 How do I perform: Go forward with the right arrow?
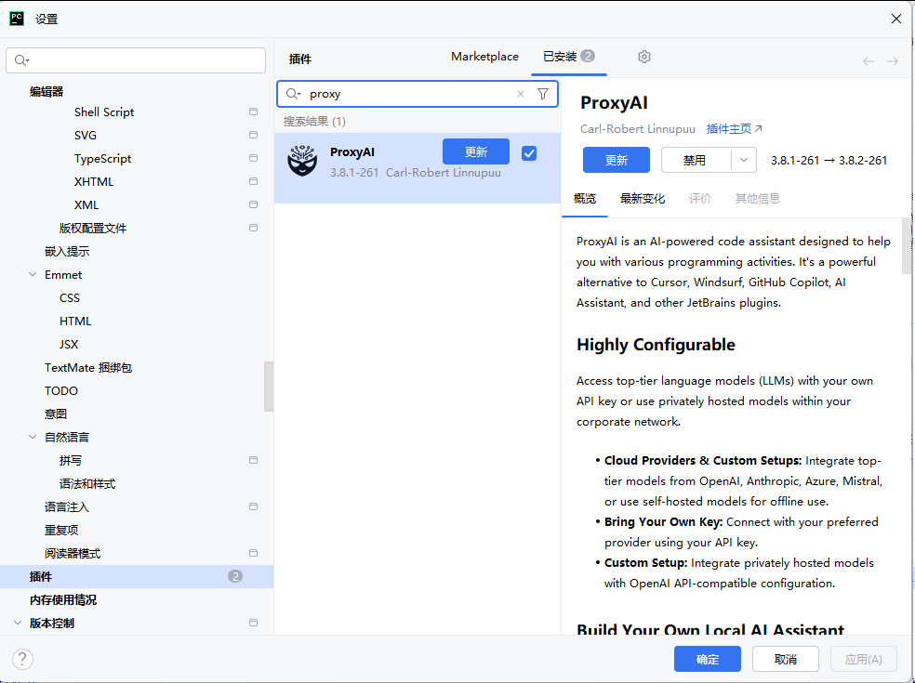pos(893,61)
